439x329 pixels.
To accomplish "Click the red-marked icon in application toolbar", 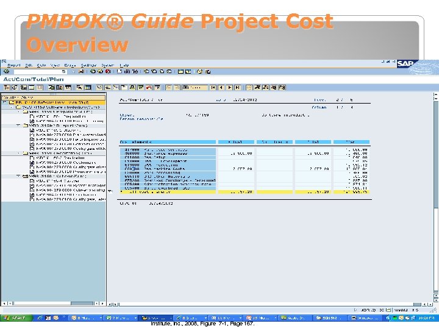I will click(x=149, y=88).
